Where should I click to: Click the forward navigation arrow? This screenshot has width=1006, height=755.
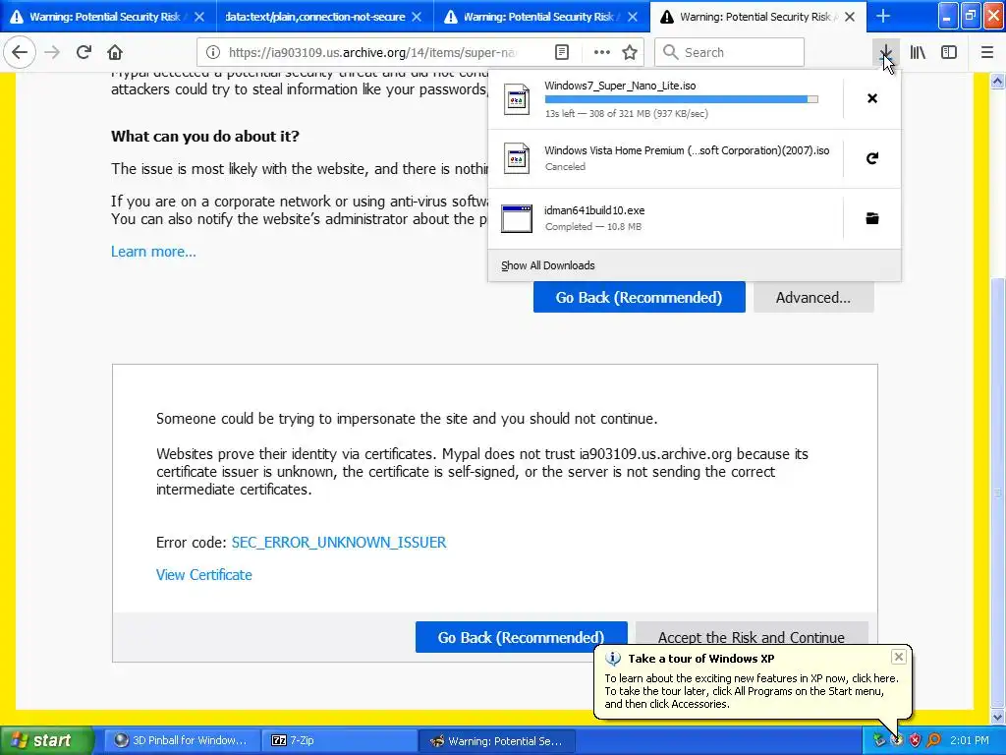[52, 52]
